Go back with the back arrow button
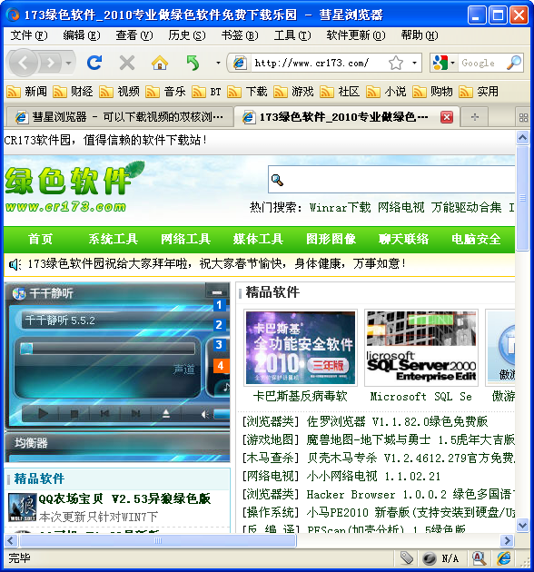This screenshot has height=572, width=534. pyautogui.click(x=23, y=63)
